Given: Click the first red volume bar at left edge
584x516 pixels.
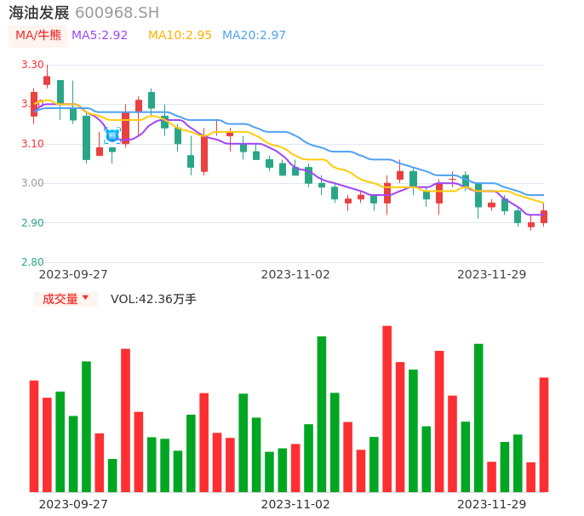Looking at the screenshot, I should pyautogui.click(x=34, y=436).
